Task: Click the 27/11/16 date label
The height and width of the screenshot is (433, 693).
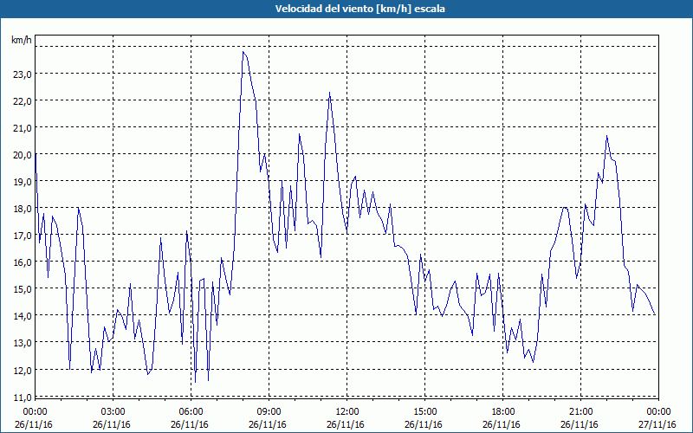Action: [657, 424]
